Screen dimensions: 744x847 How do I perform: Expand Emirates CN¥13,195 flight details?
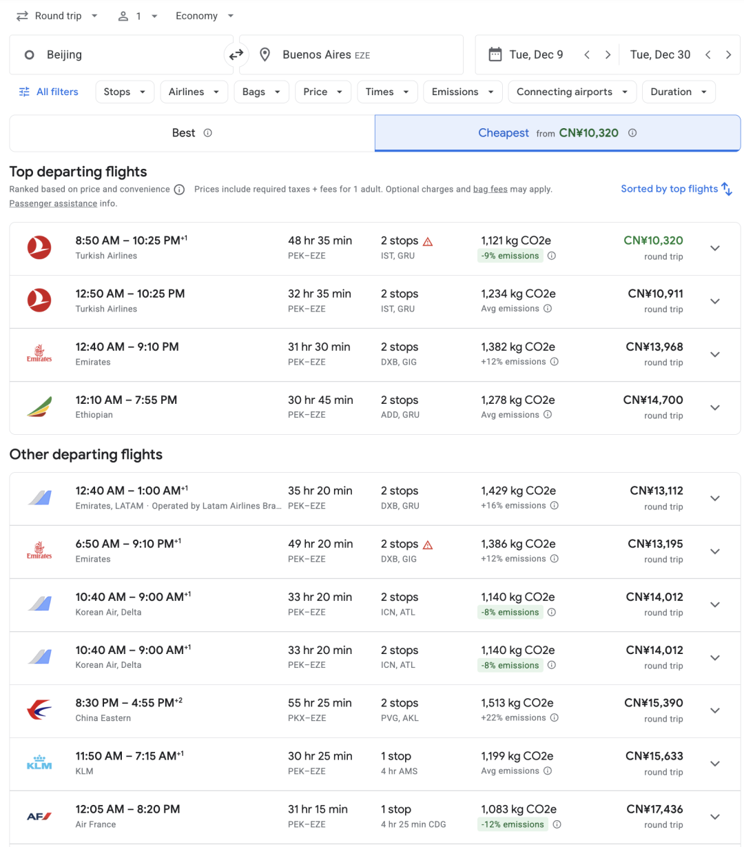click(715, 551)
